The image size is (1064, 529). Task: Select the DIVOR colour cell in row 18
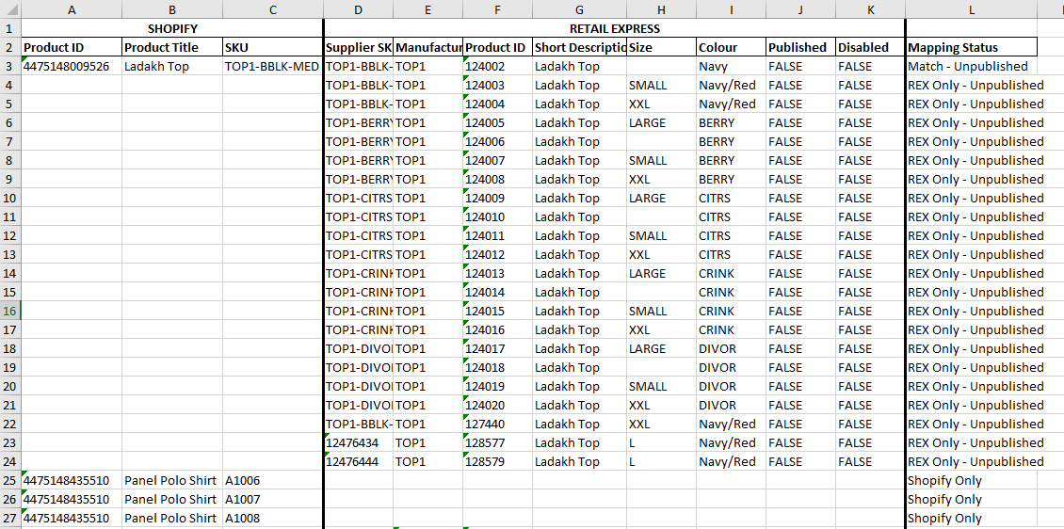[732, 348]
